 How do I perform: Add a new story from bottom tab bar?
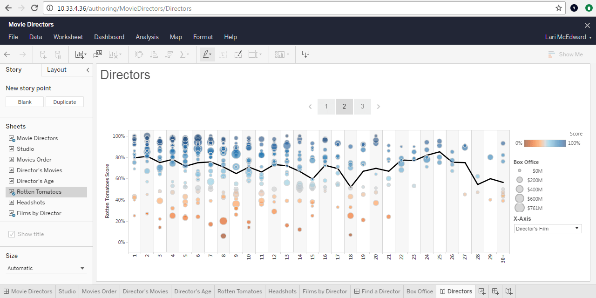(509, 291)
